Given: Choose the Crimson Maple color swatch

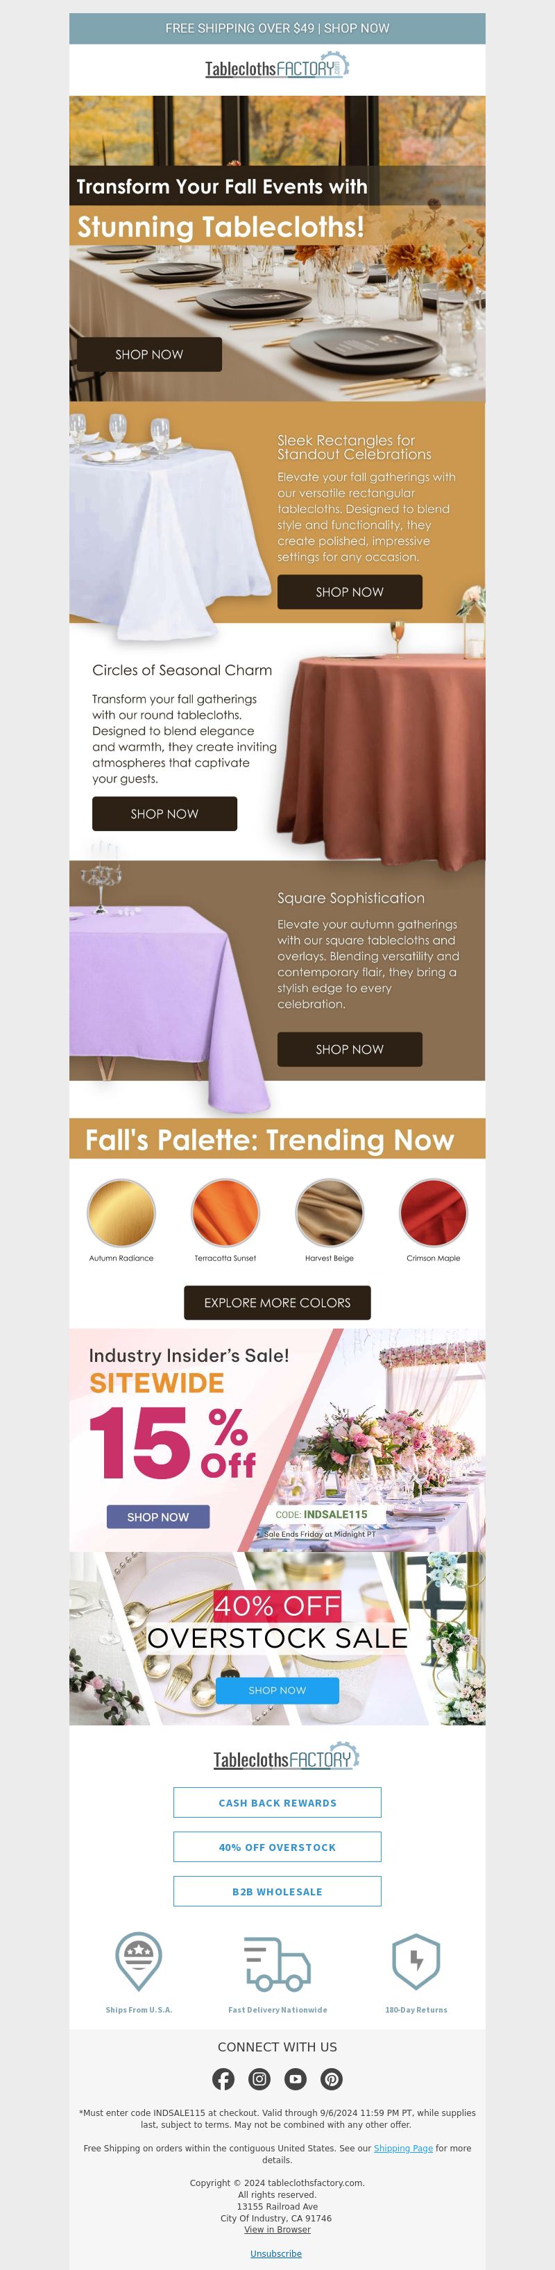Looking at the screenshot, I should click(434, 1213).
